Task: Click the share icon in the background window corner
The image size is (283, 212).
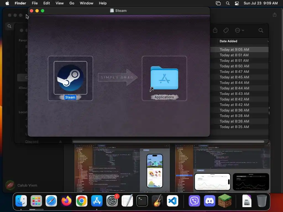Action: (x=274, y=15)
